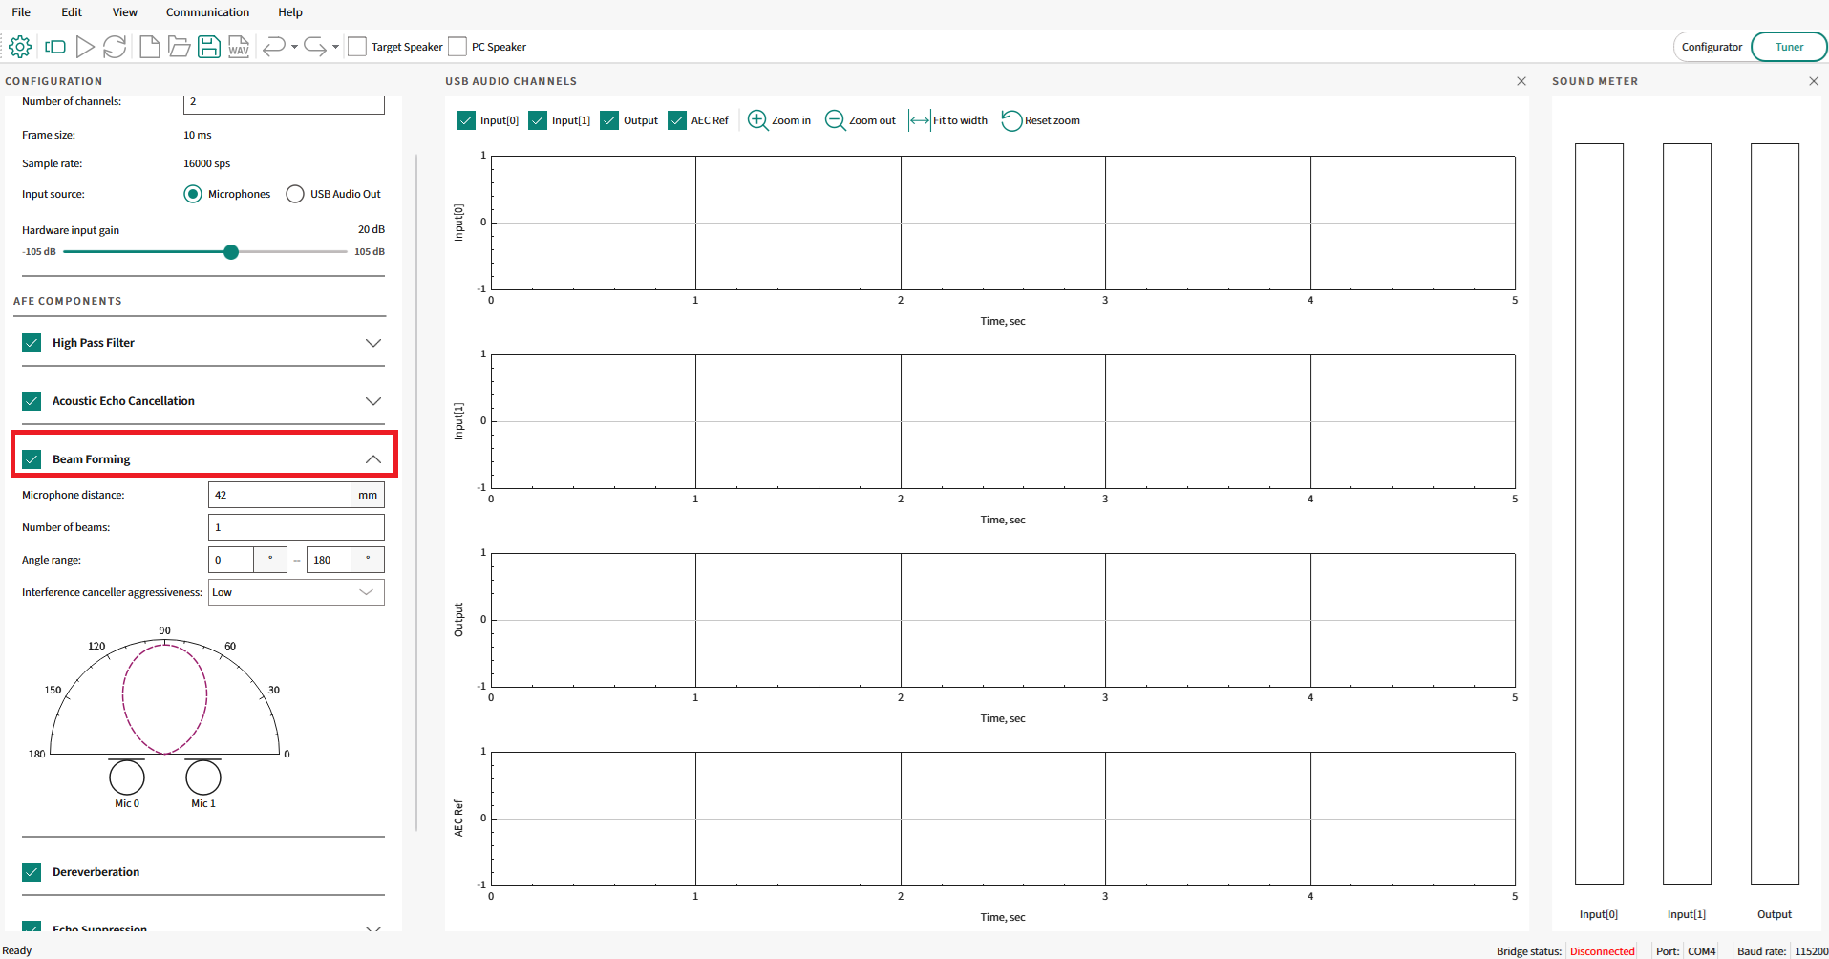
Task: Expand the High Pass Filter section
Action: tap(373, 343)
